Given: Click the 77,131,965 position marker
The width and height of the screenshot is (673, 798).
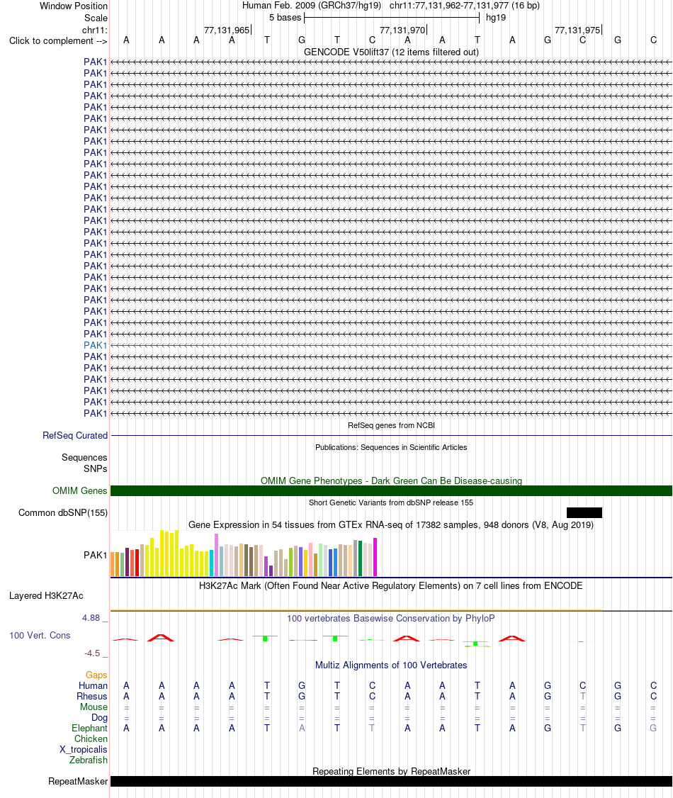Looking at the screenshot, I should click(x=227, y=30).
